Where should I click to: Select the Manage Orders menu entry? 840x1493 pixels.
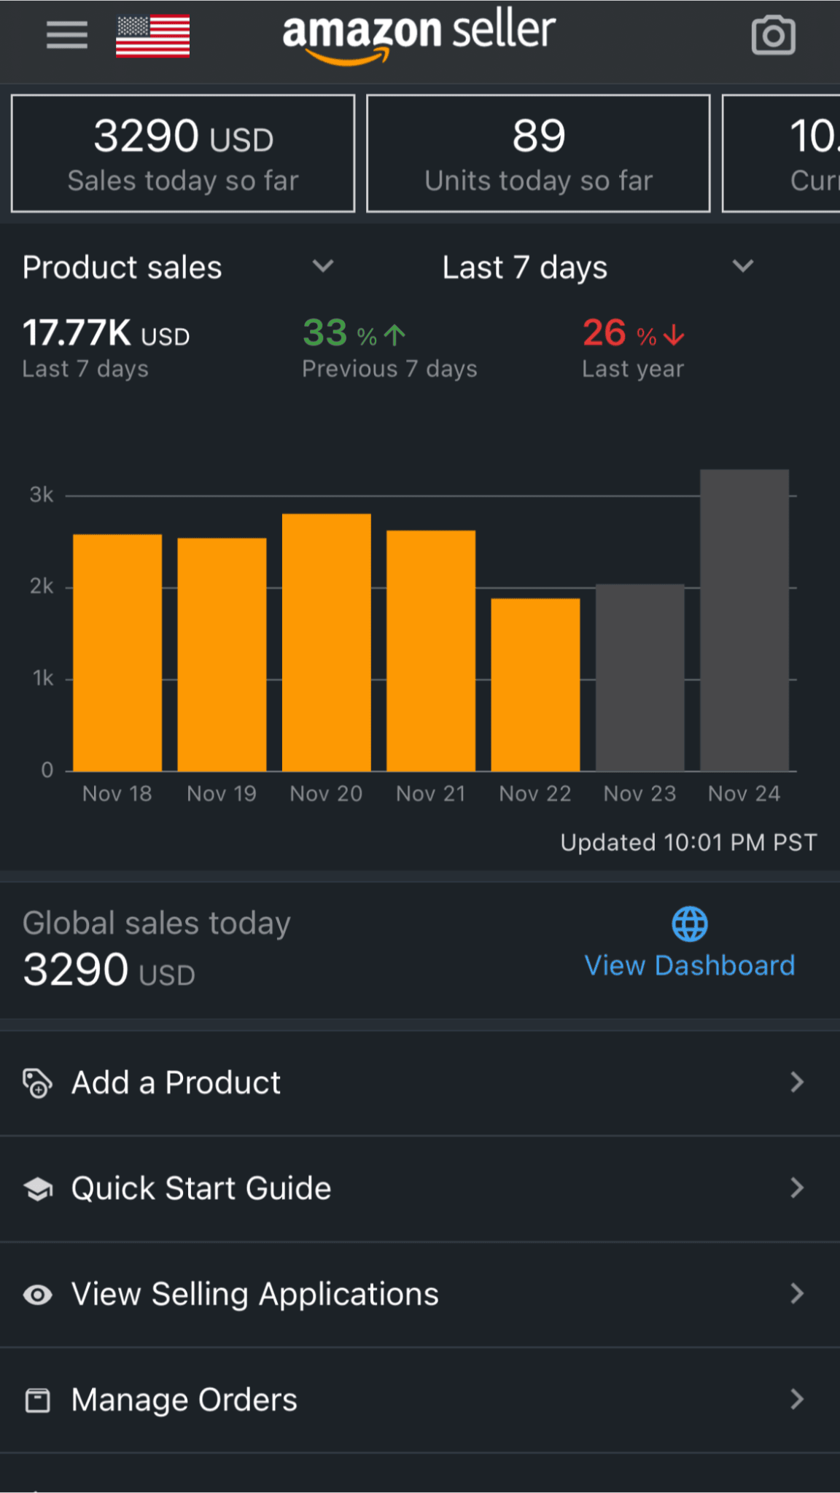coord(184,1400)
